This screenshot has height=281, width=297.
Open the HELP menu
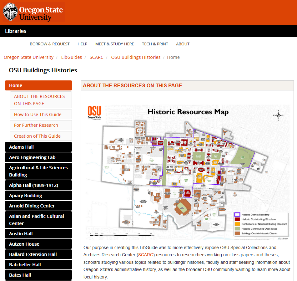(82, 44)
